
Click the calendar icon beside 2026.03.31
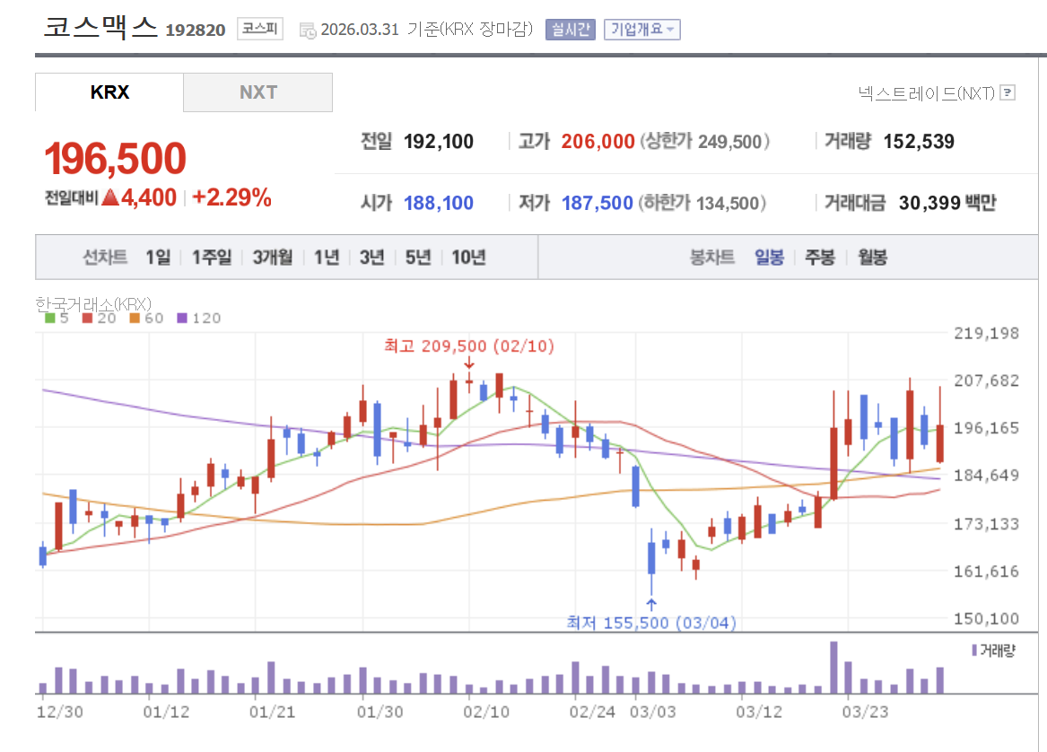click(307, 31)
